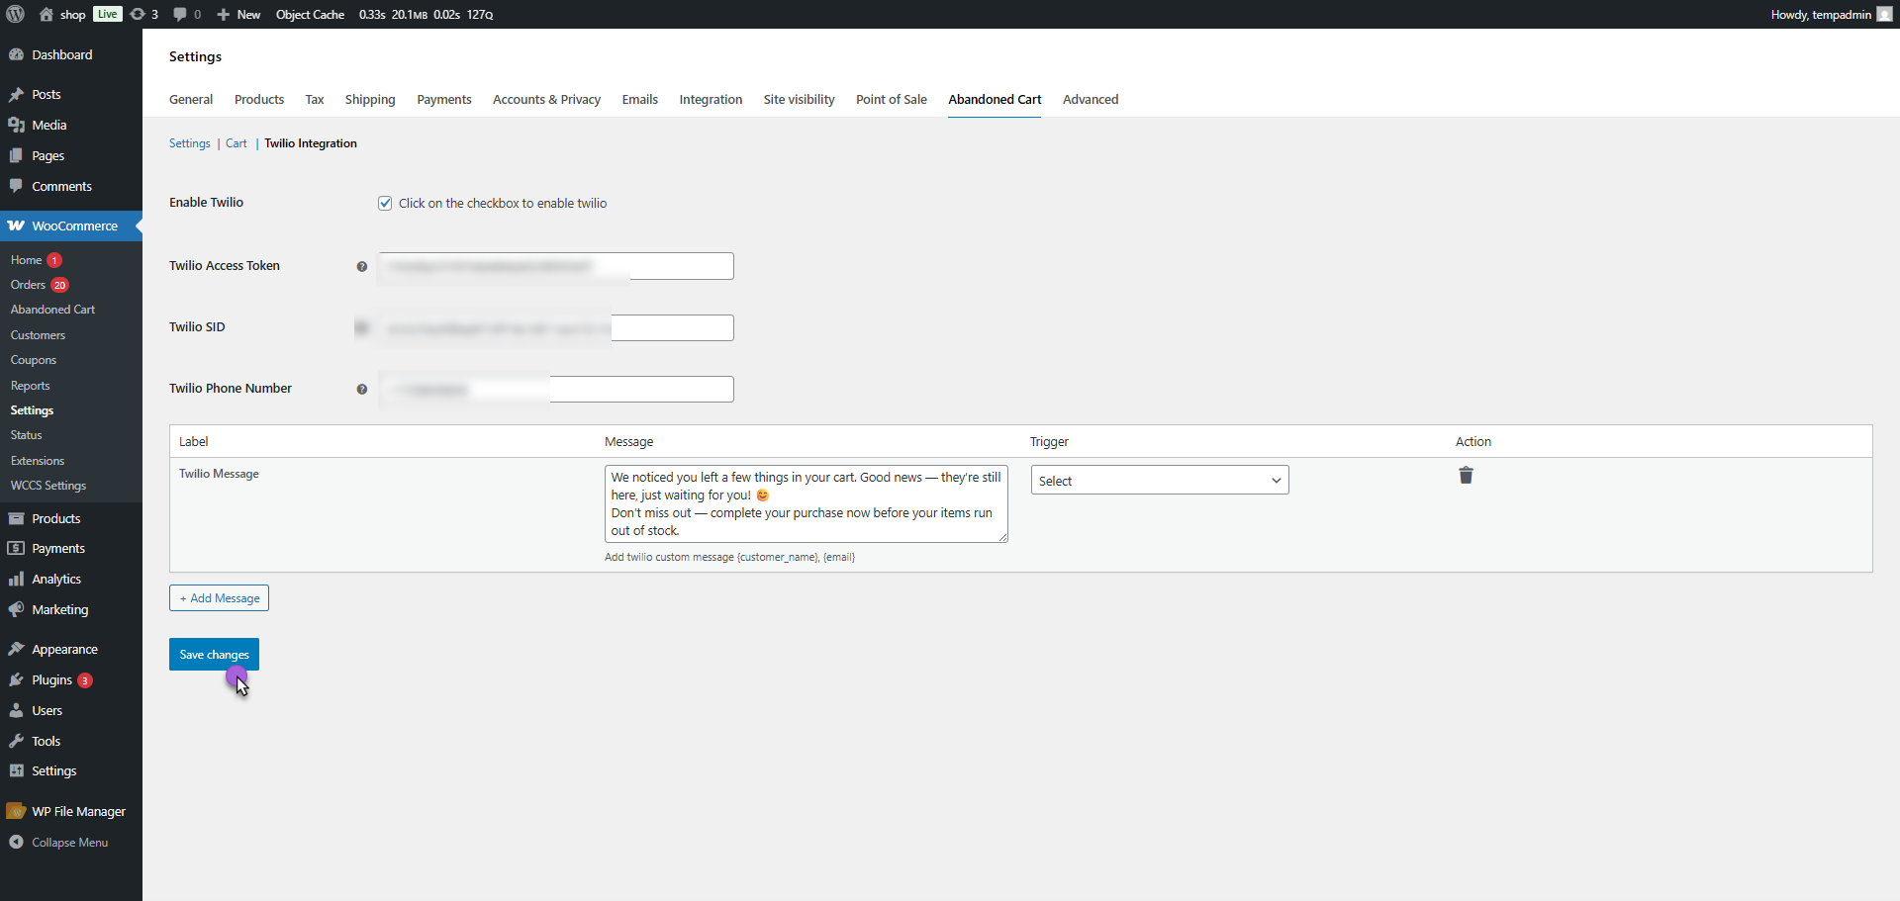Viewport: 1900px width, 901px height.
Task: Click into the Twilio Message textarea
Action: pyautogui.click(x=807, y=503)
